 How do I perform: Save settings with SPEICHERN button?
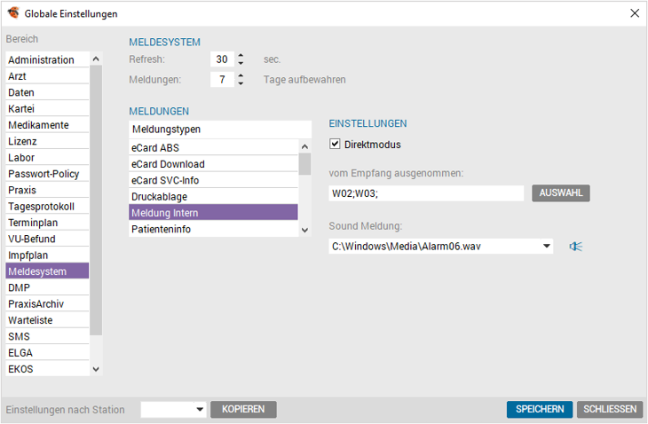[540, 409]
